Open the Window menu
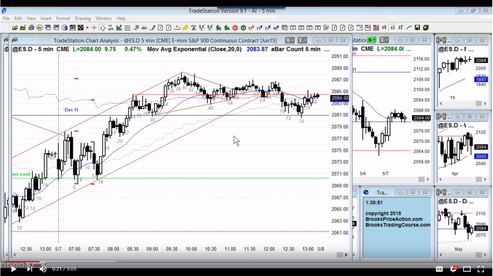This screenshot has height=276, width=493. coord(104,18)
